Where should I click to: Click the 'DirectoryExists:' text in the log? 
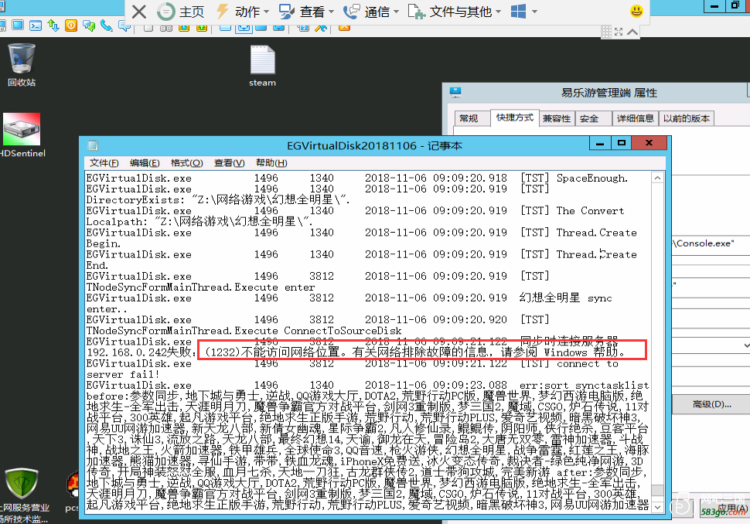pyautogui.click(x=135, y=200)
